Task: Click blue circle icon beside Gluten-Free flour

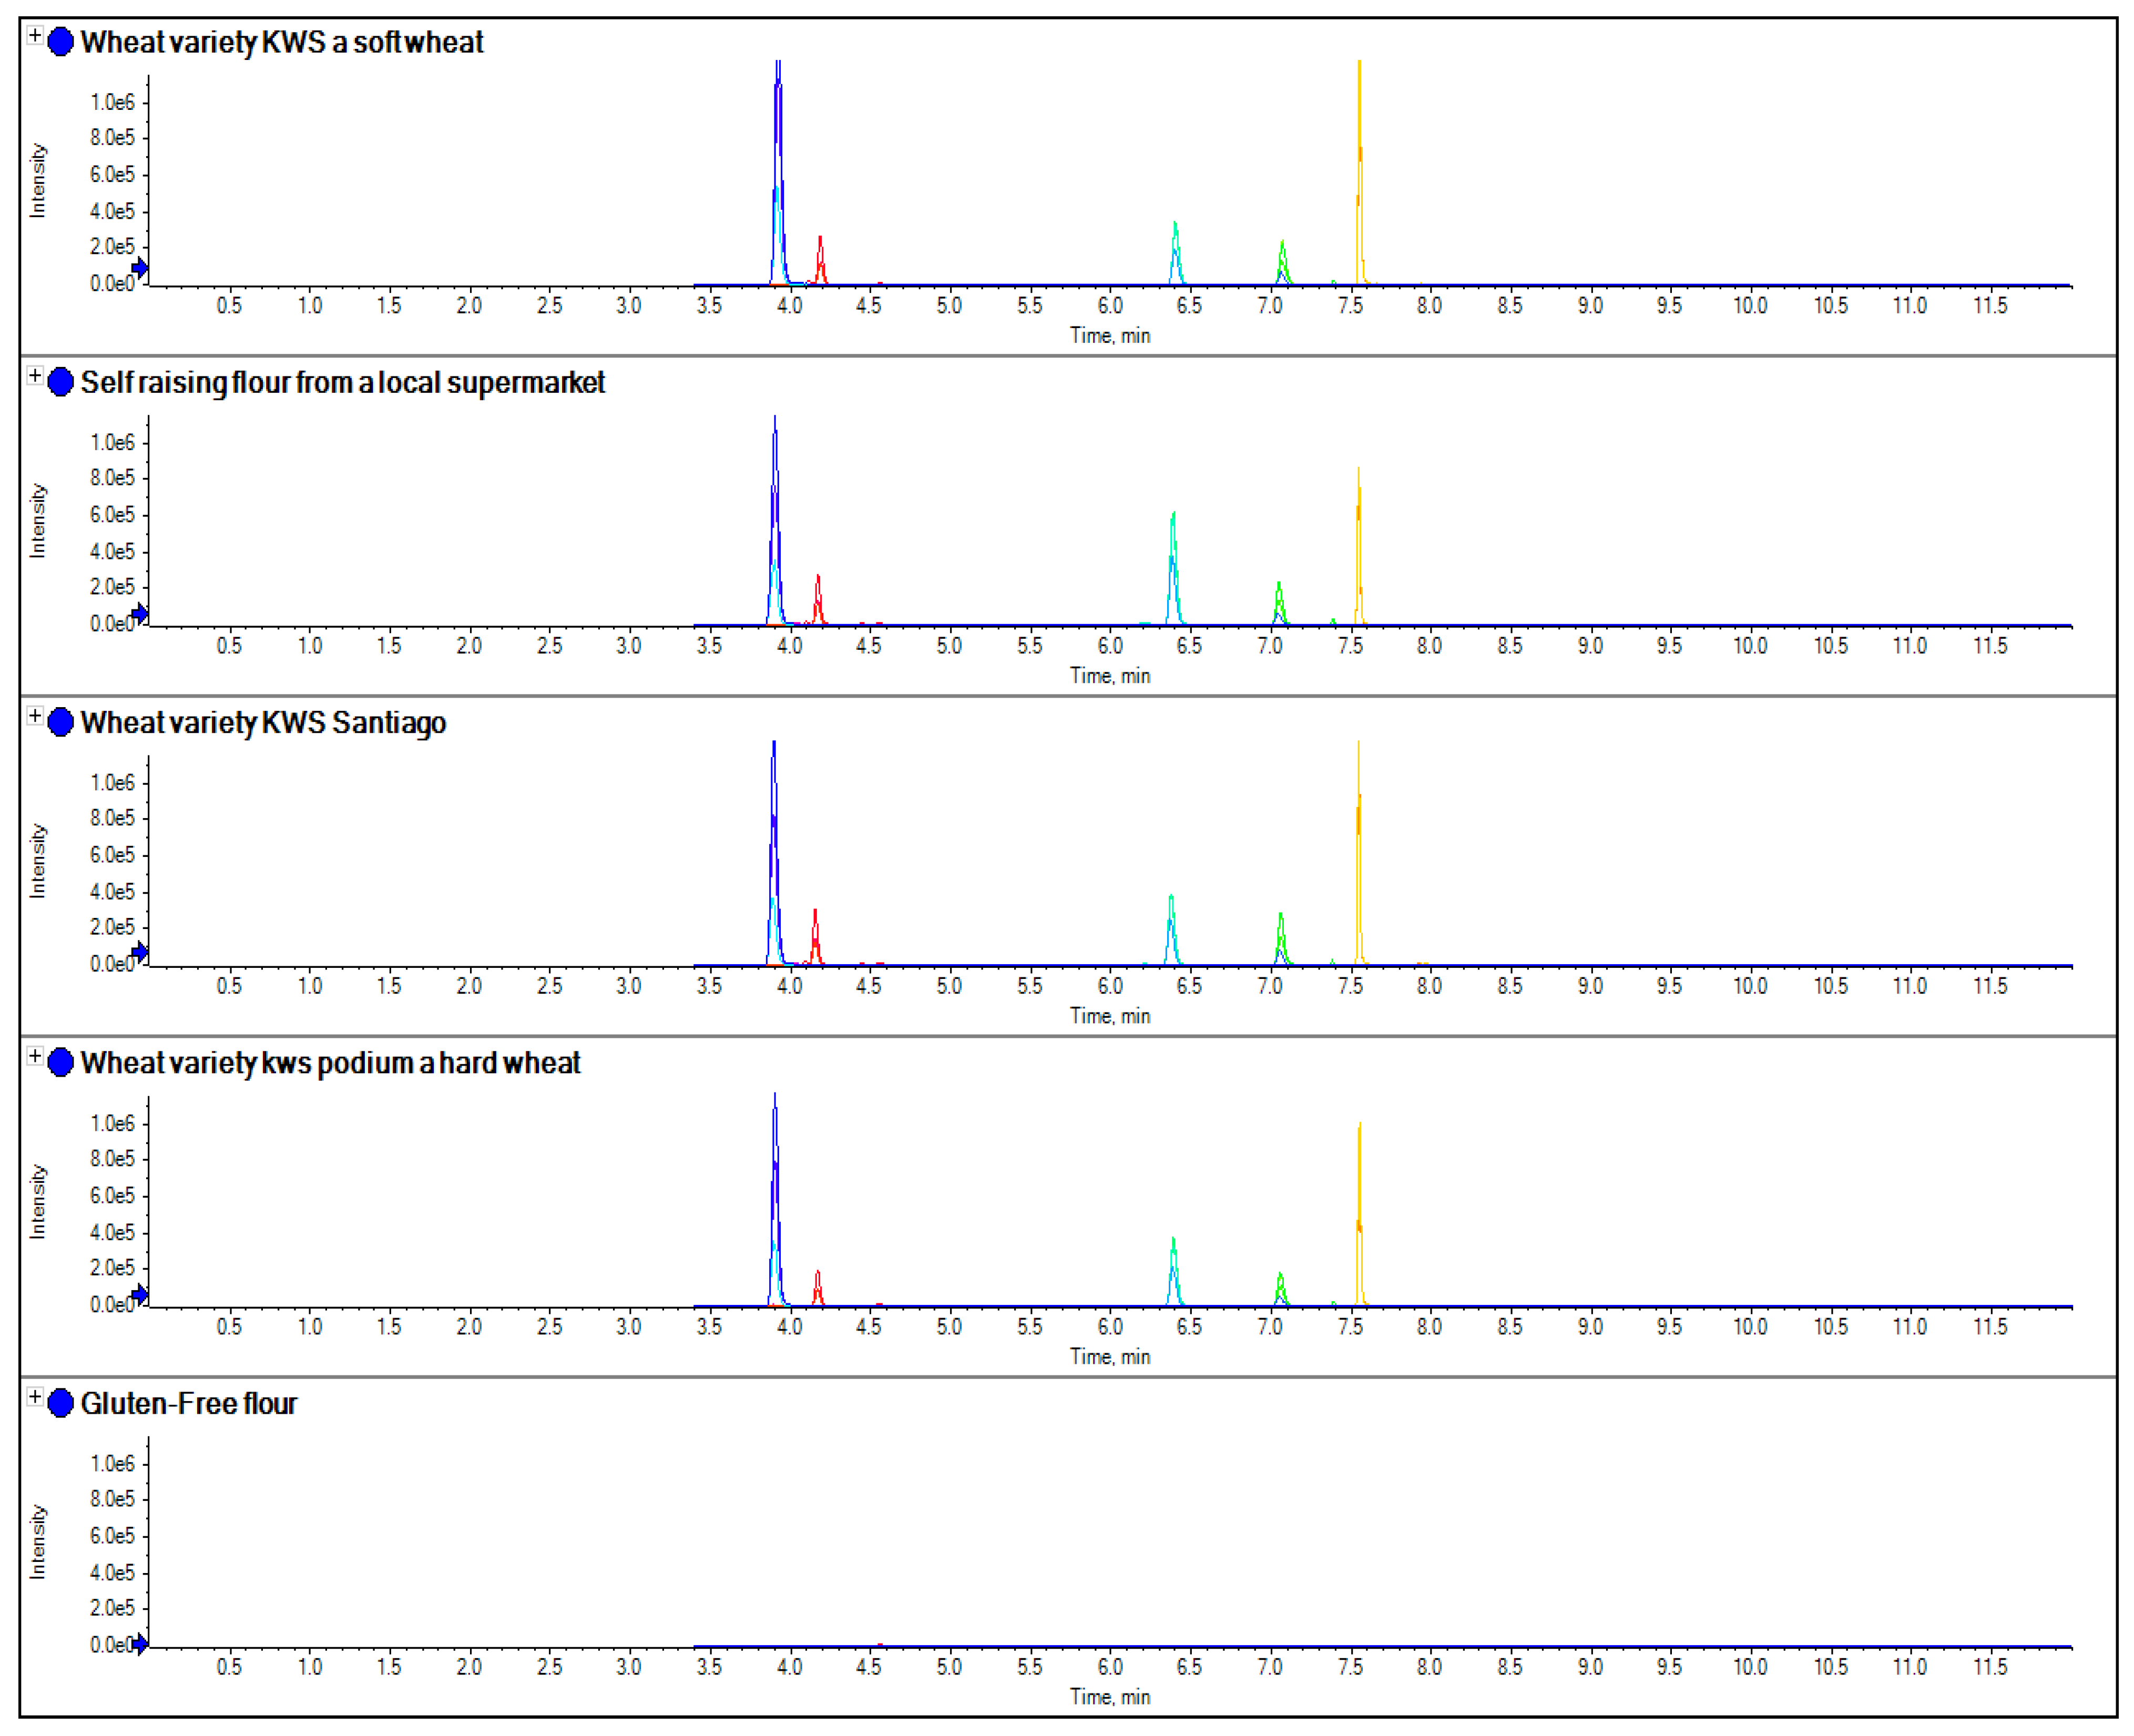Action: pos(61,1403)
